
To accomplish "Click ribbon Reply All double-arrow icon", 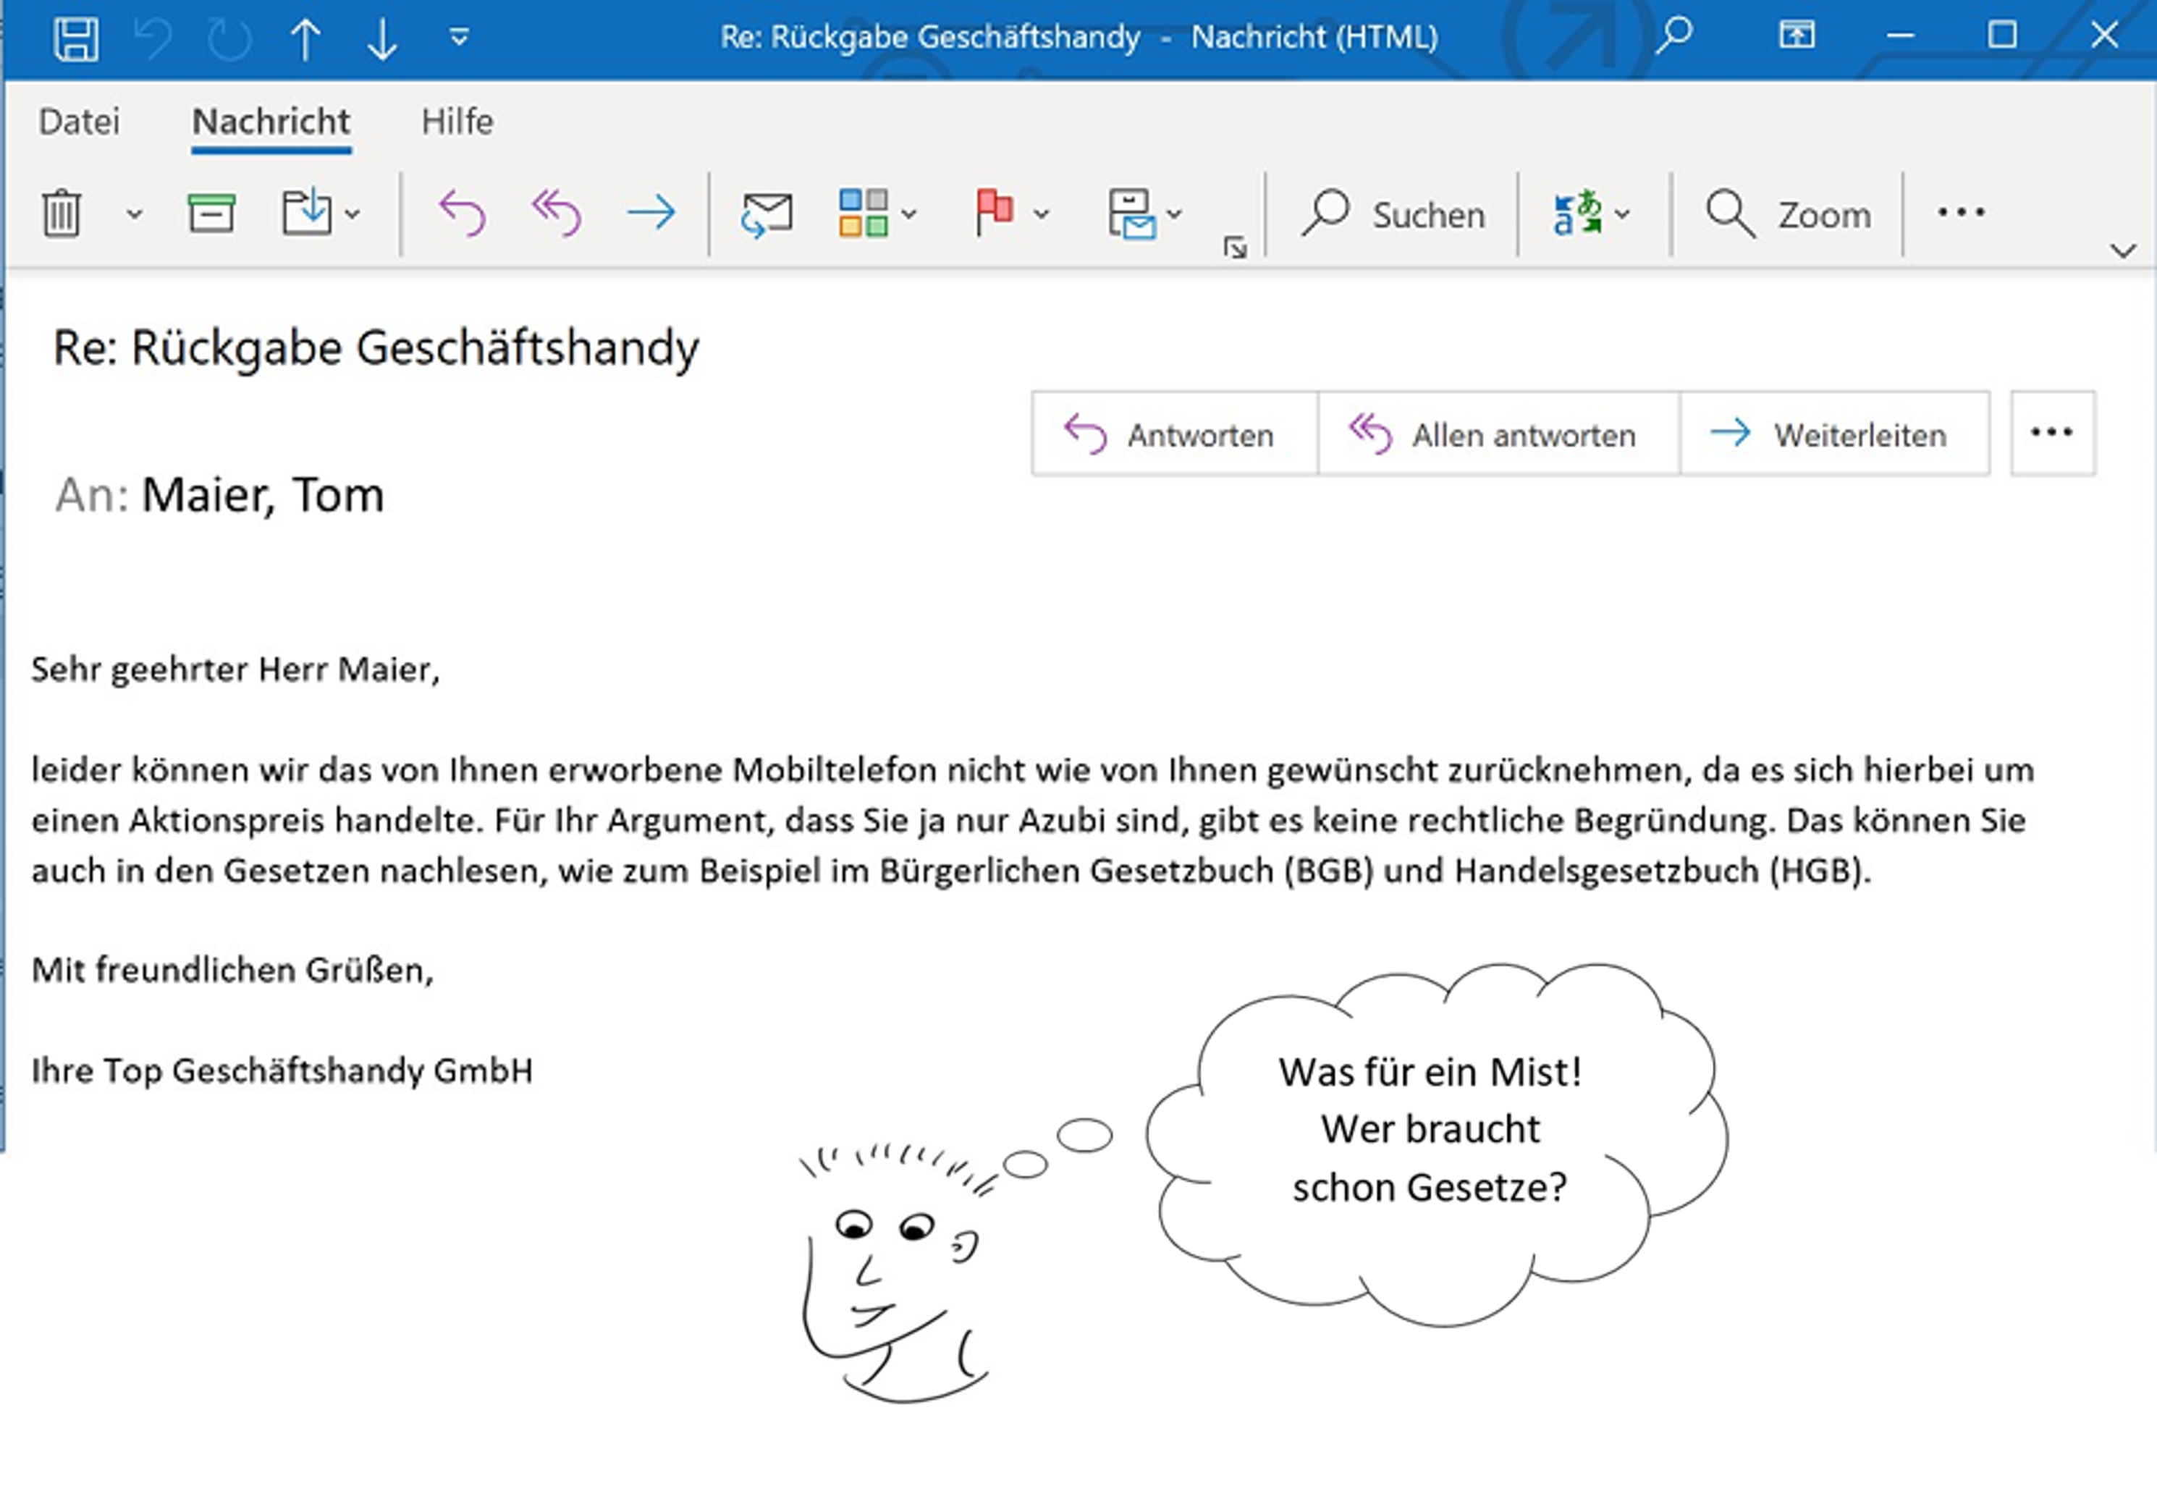I will [x=556, y=214].
